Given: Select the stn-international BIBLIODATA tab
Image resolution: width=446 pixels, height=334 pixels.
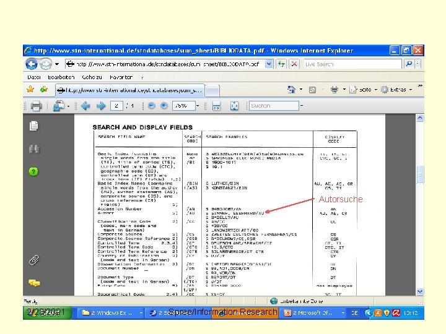Looking at the screenshot, I should tap(129, 90).
